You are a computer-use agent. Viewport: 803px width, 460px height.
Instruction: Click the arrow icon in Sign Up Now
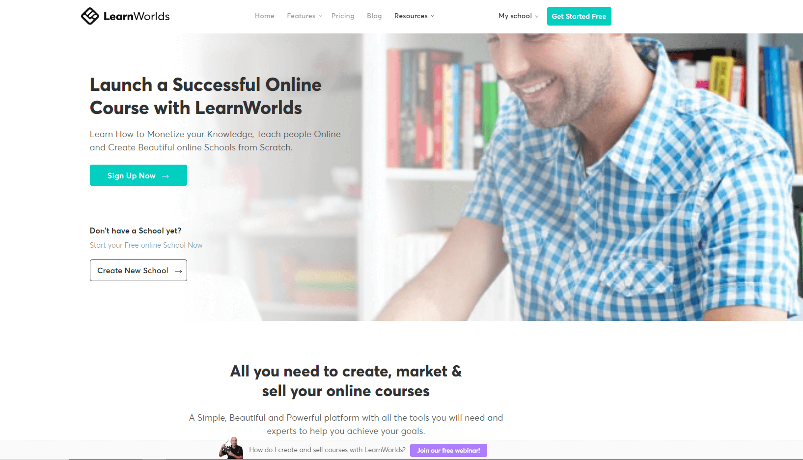pos(166,176)
